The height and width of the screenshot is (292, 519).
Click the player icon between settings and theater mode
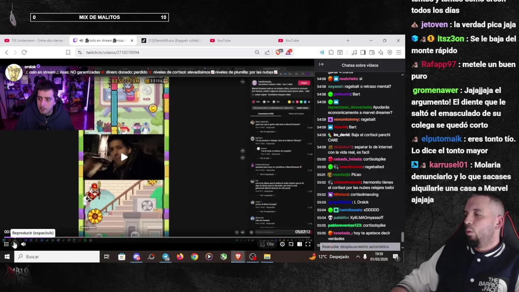pyautogui.click(x=291, y=244)
